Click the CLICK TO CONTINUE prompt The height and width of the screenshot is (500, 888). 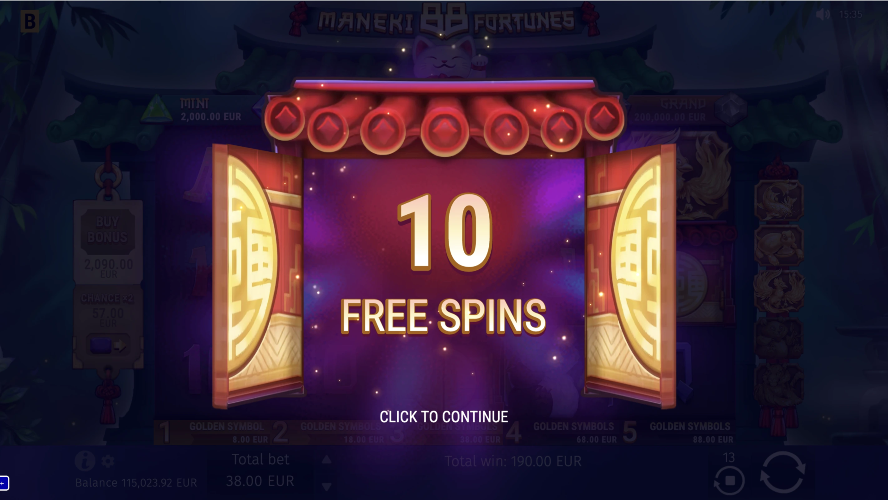point(444,417)
